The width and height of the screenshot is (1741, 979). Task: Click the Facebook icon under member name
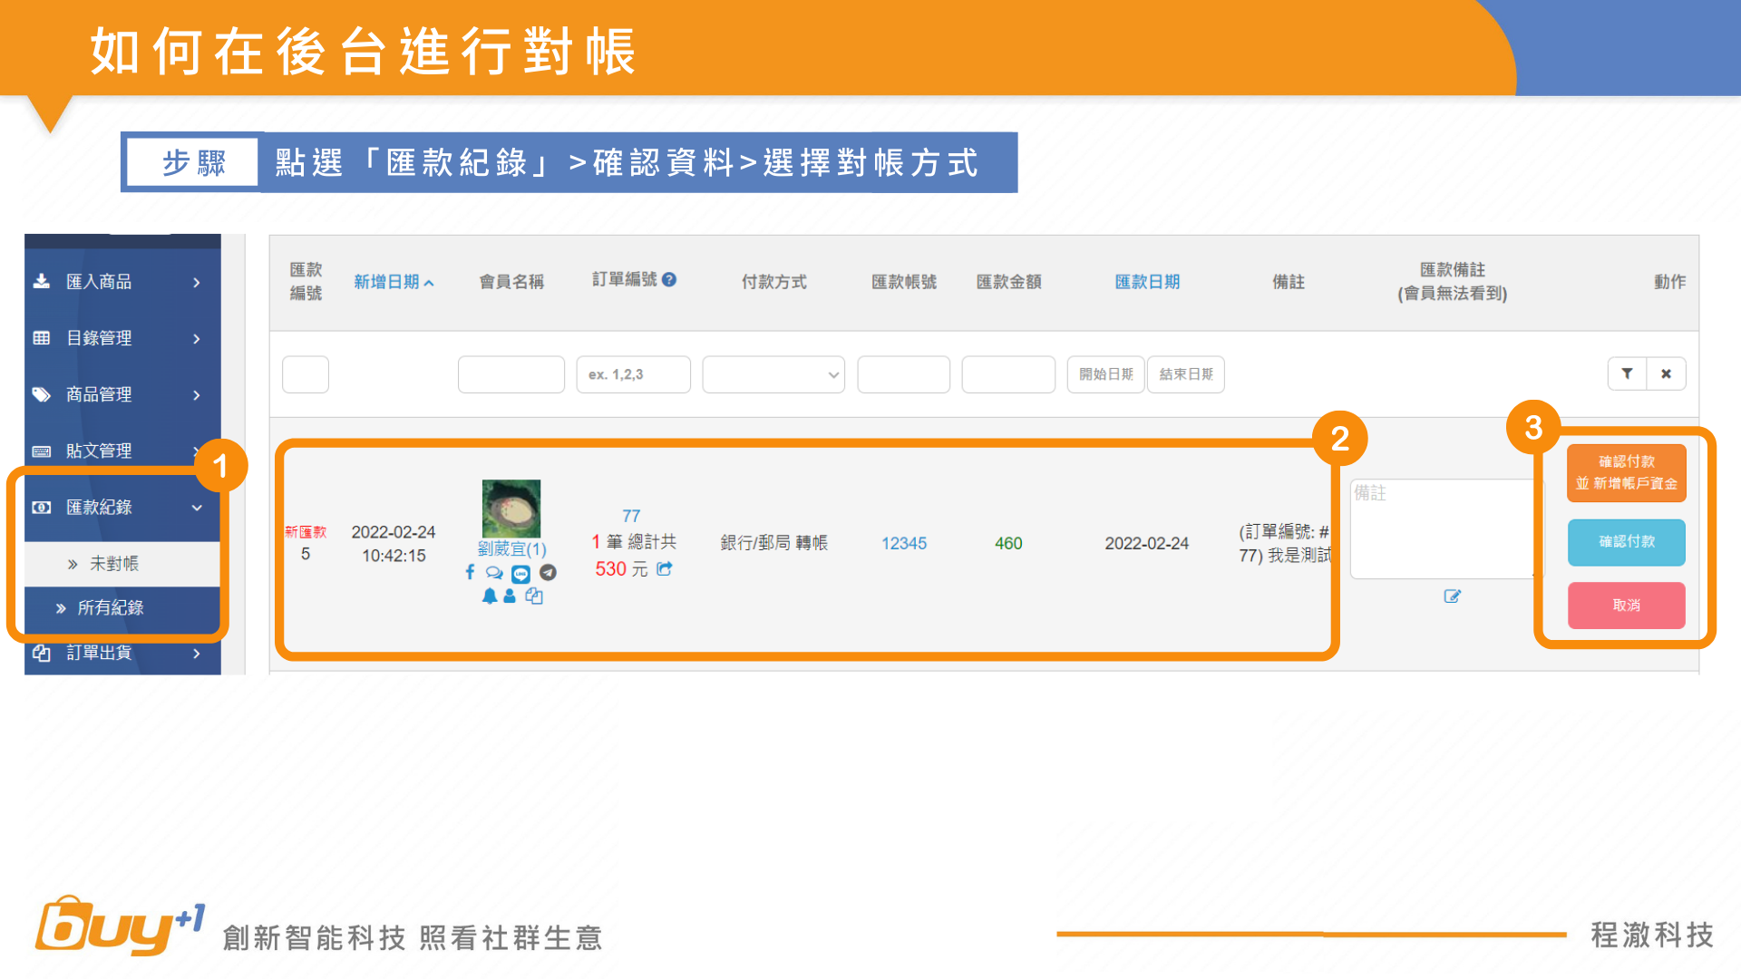[x=470, y=572]
